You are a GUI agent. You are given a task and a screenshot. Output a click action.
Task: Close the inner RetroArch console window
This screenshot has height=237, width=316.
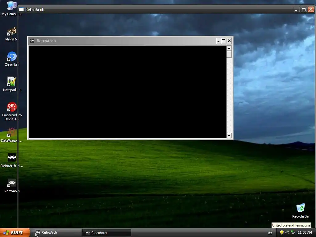(229, 41)
